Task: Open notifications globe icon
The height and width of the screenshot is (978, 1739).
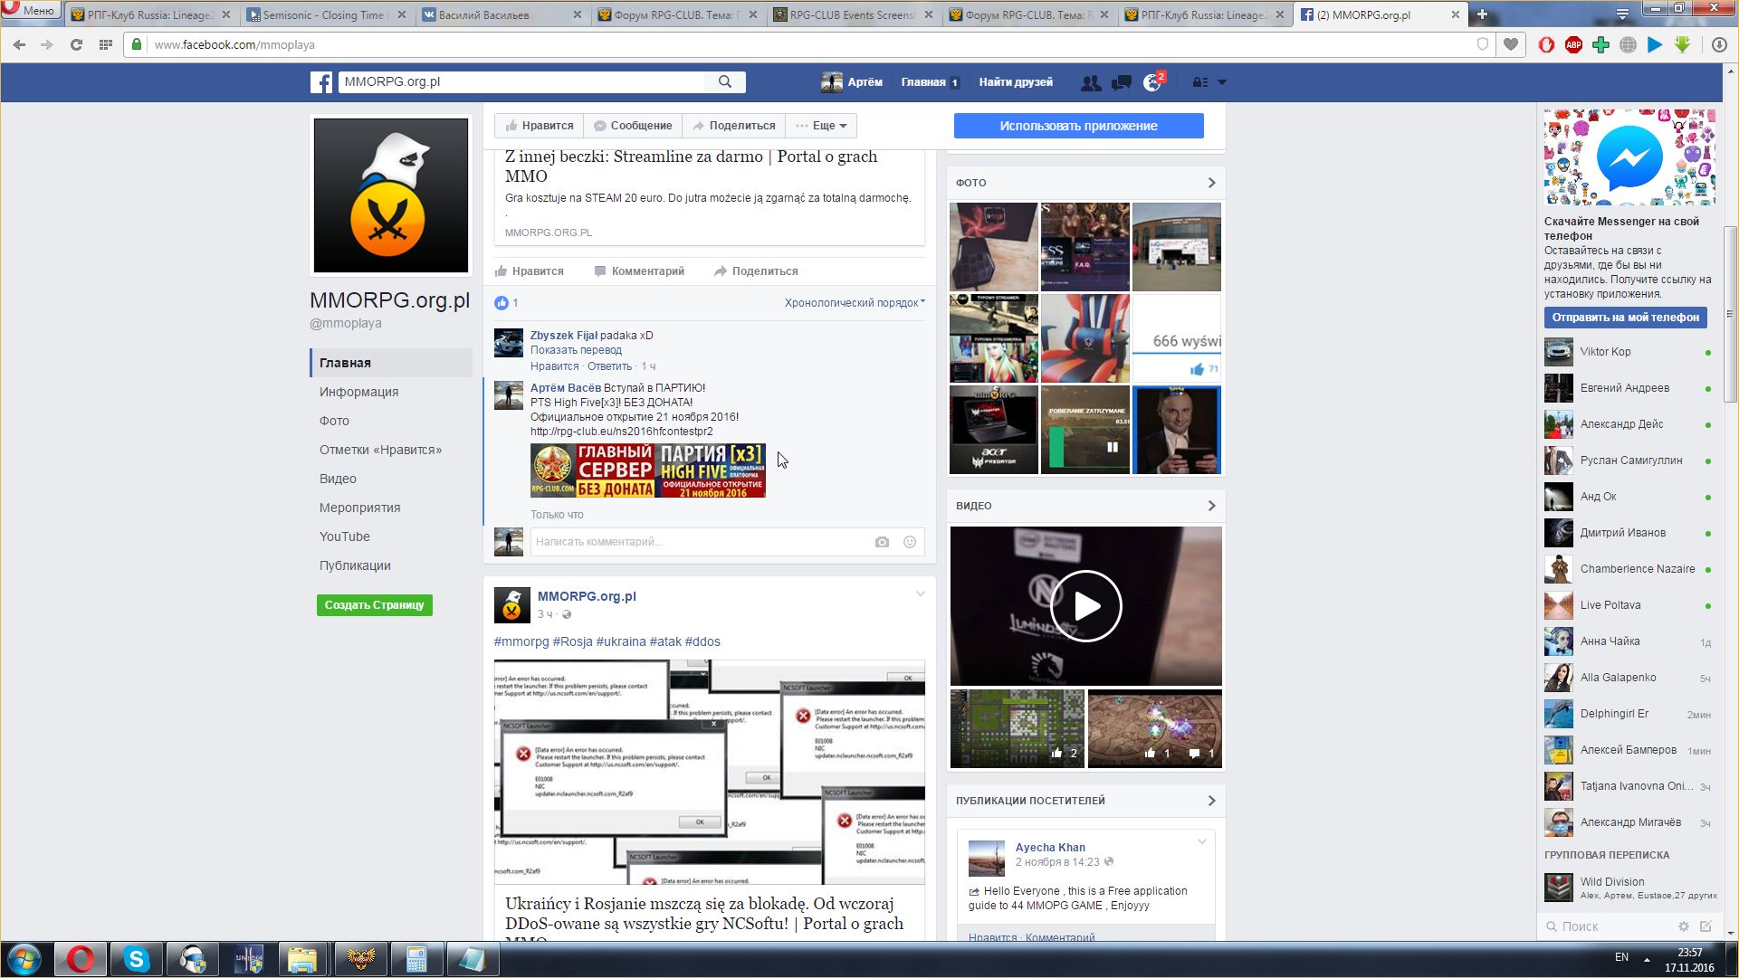Action: coord(1151,82)
